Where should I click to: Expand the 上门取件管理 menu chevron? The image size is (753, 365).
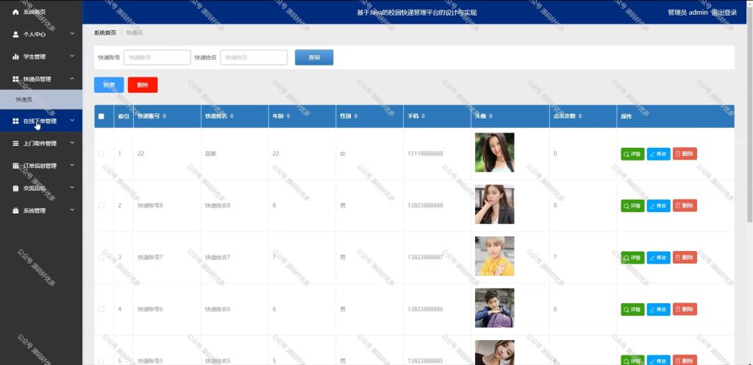72,143
